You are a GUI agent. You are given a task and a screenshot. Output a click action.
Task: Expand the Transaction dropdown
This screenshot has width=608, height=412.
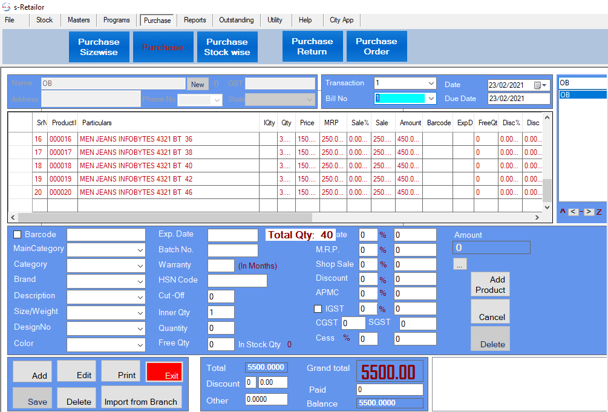pyautogui.click(x=431, y=83)
